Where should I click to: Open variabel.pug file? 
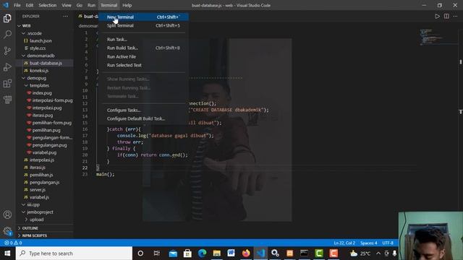click(x=44, y=152)
